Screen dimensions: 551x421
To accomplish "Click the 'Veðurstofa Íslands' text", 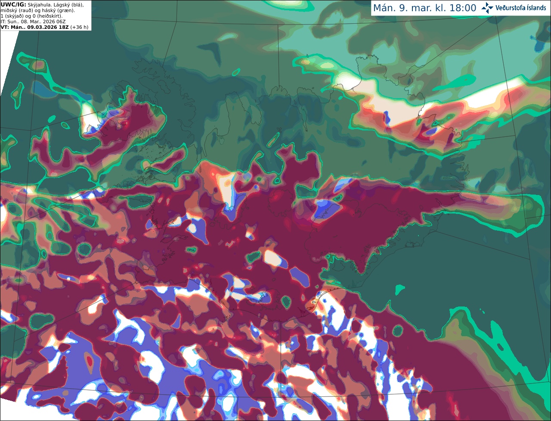I will 521,8.
